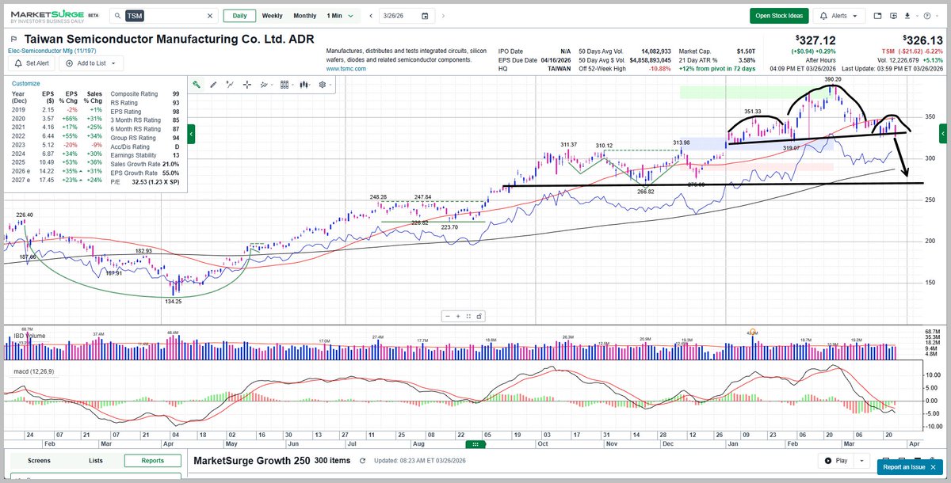Viewport: 951px width, 483px height.
Task: Collapse the right side panel arrow
Action: (x=943, y=135)
